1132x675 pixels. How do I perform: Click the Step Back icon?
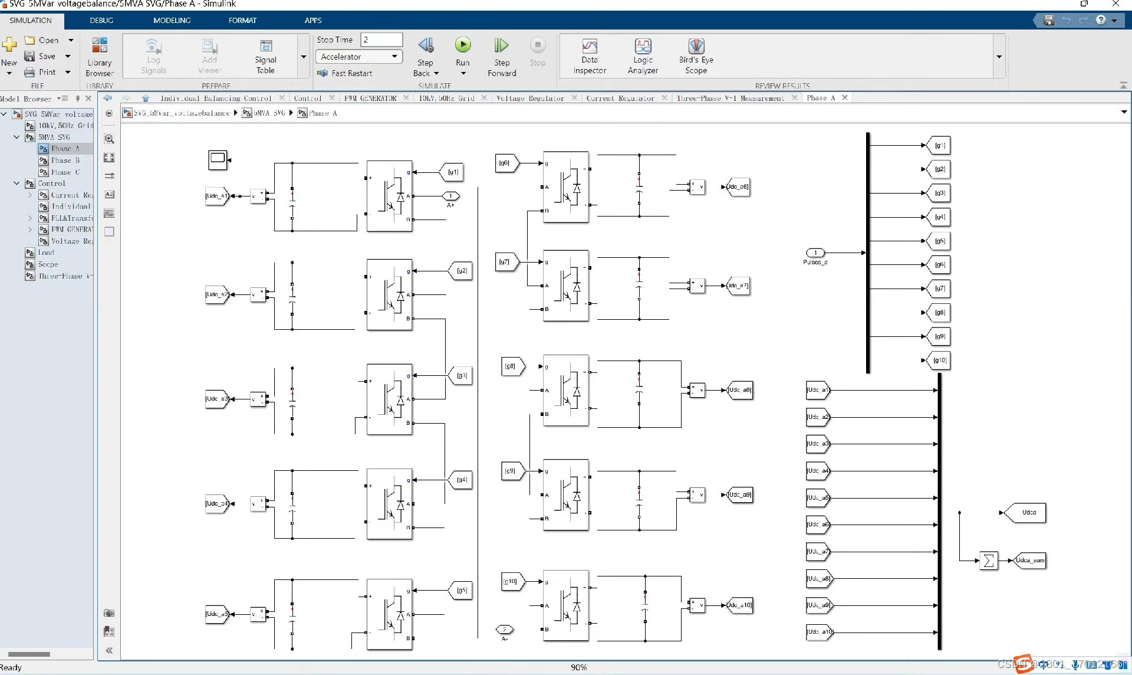426,45
